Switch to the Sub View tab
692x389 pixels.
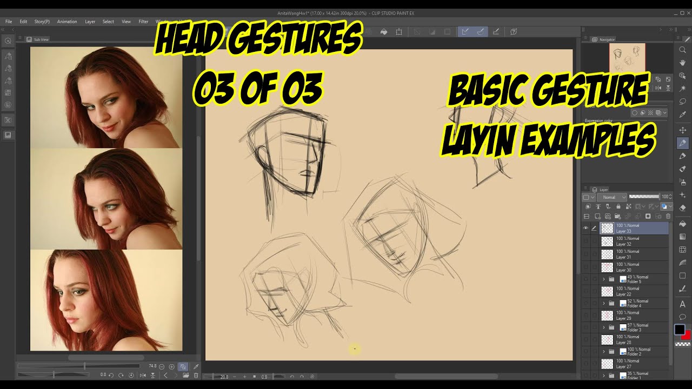pyautogui.click(x=38, y=39)
